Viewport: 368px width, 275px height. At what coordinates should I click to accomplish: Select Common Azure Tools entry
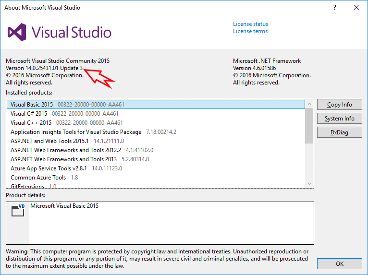[38, 178]
